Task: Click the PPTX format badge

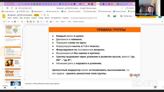Action: pos(36,15)
